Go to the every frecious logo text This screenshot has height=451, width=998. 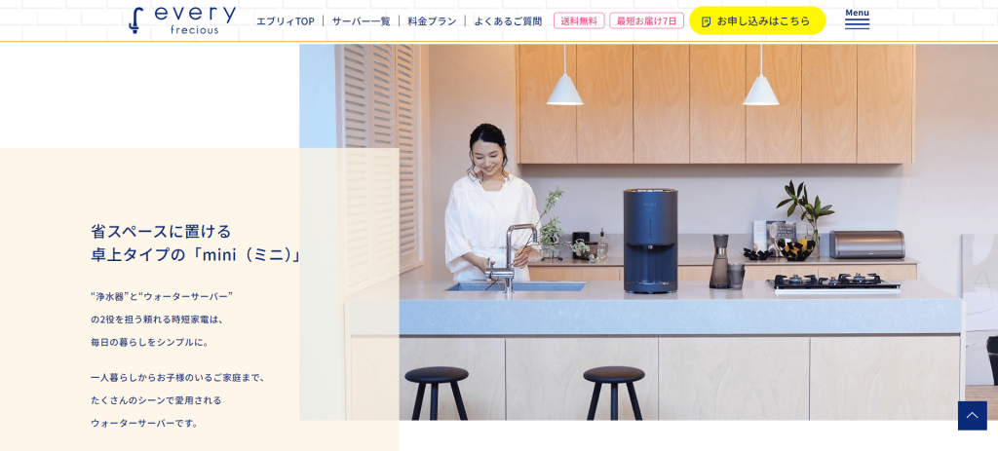[195, 19]
